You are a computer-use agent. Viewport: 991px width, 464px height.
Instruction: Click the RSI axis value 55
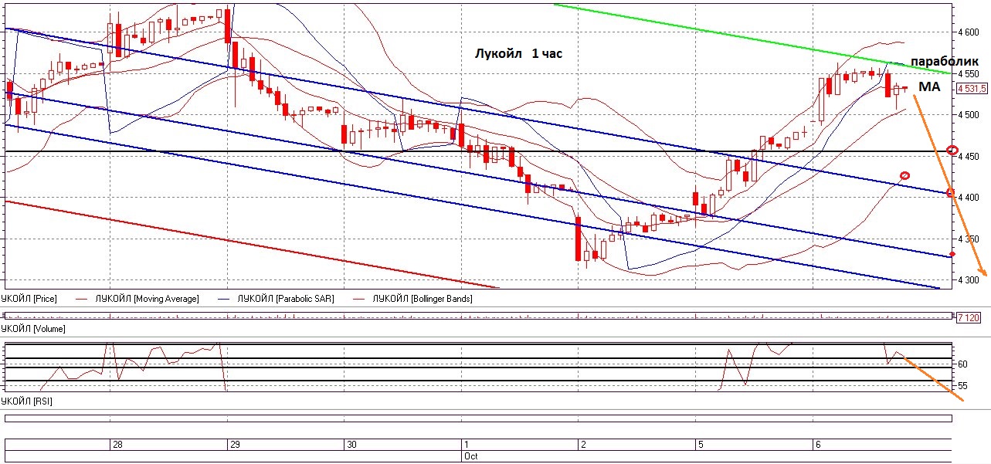point(962,385)
